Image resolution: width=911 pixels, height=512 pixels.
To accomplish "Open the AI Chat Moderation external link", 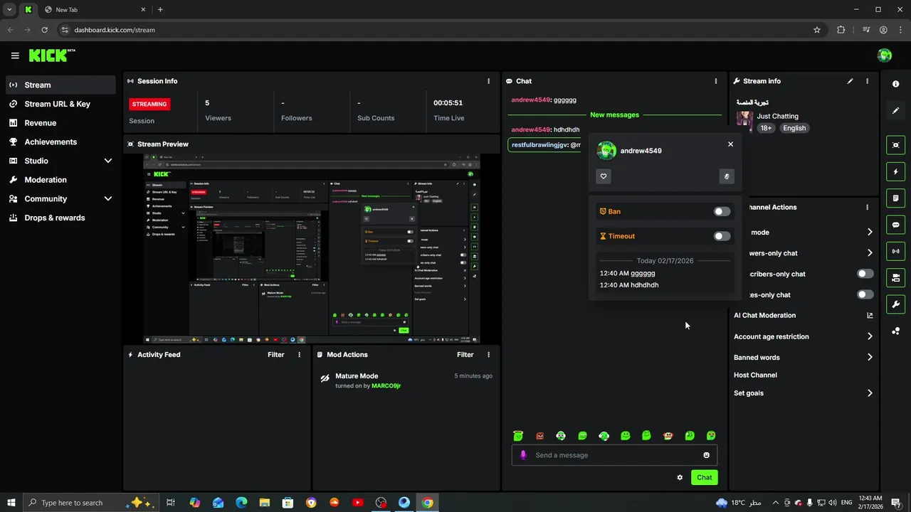I will coord(870,316).
